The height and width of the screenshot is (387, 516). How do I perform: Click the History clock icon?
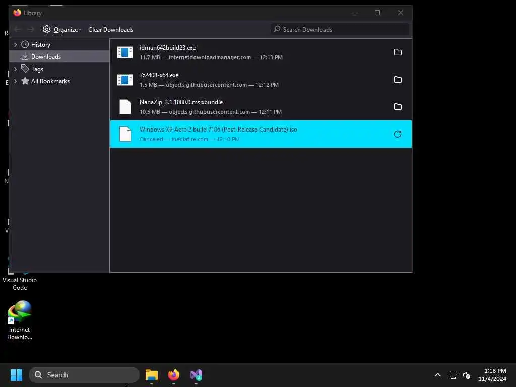point(25,44)
